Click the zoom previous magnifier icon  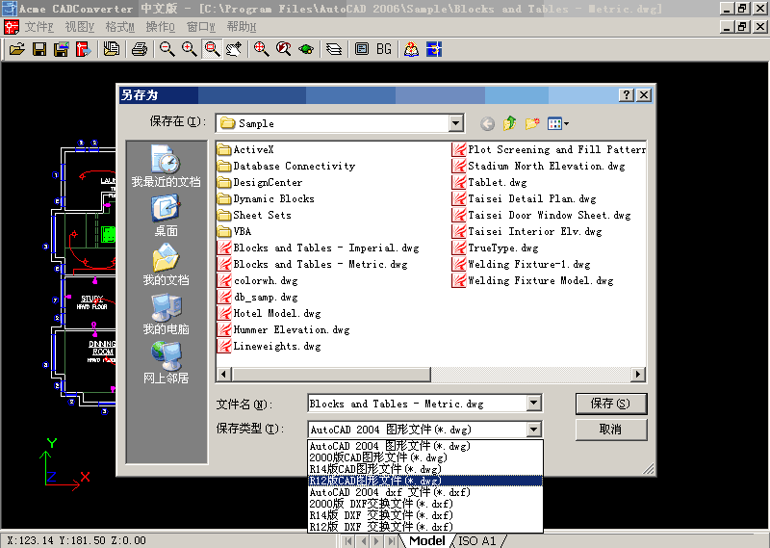pyautogui.click(x=283, y=50)
